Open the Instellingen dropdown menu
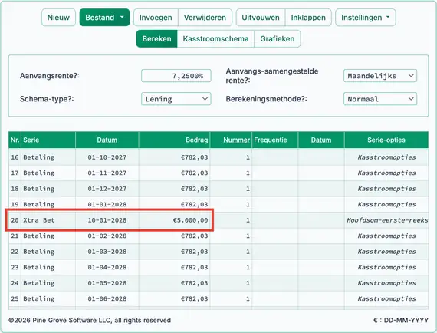The image size is (437, 333). point(366,18)
